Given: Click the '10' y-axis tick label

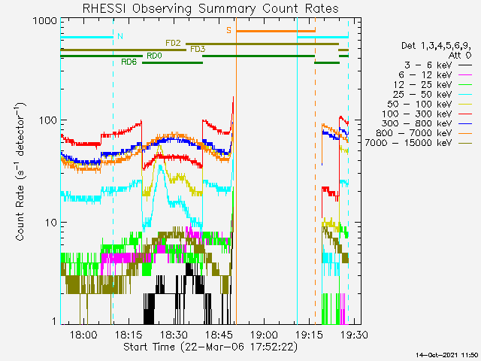Looking at the screenshot, I should point(51,223).
